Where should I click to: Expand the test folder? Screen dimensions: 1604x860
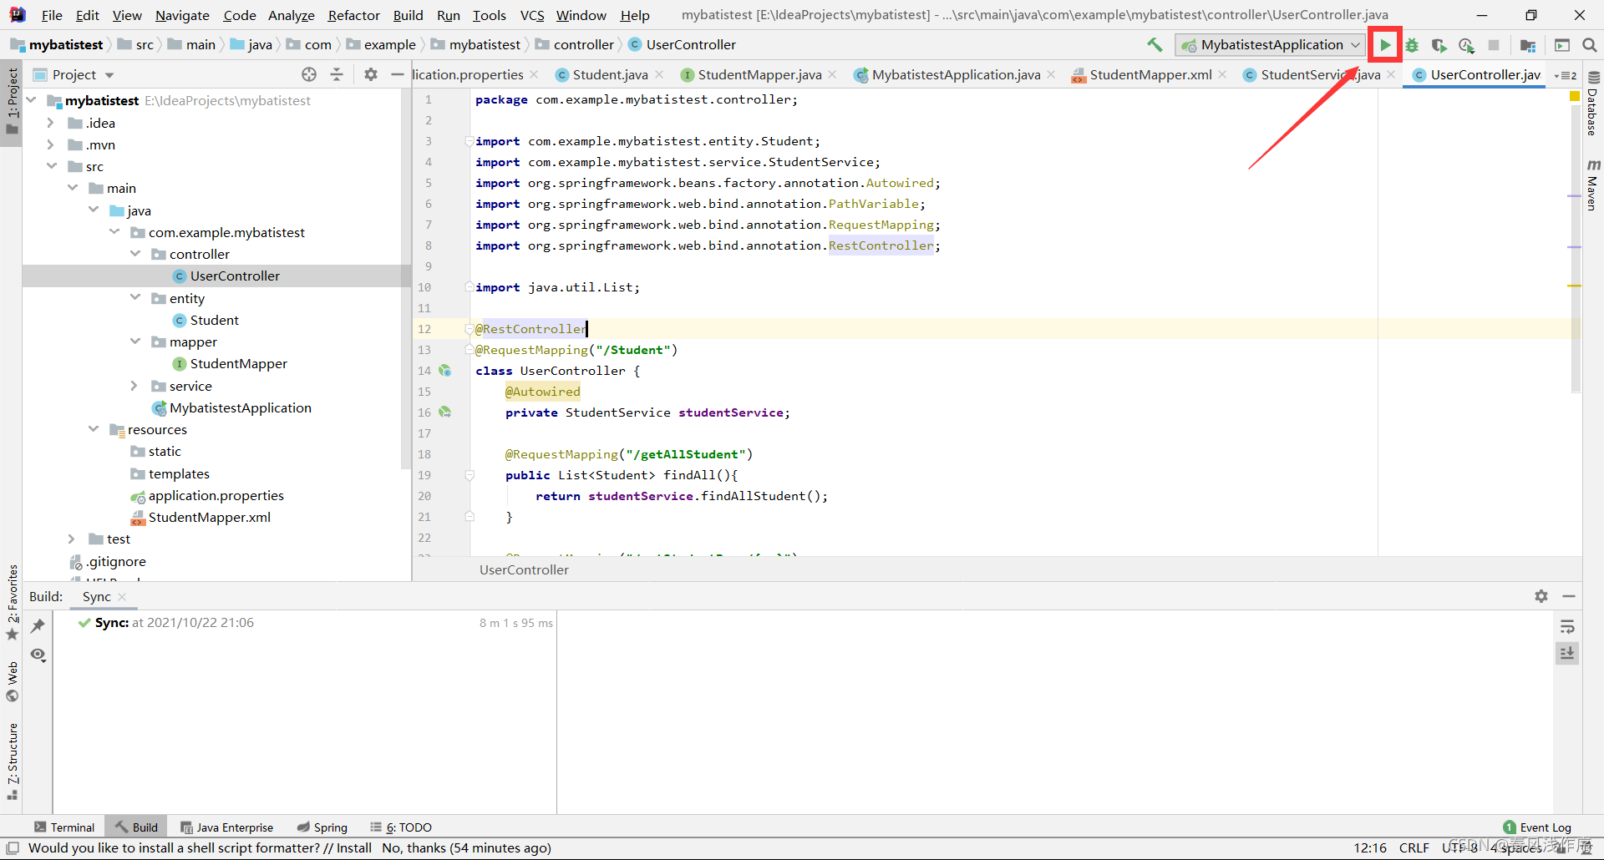tap(72, 539)
